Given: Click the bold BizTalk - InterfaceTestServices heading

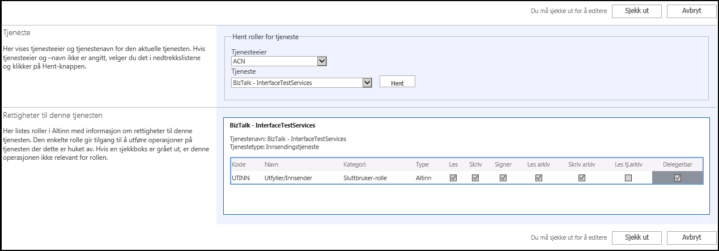Looking at the screenshot, I should coord(273,125).
